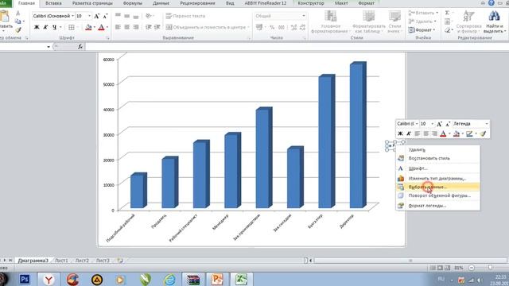
Task: Switch to the Вставка ribbon tab
Action: coord(53,3)
